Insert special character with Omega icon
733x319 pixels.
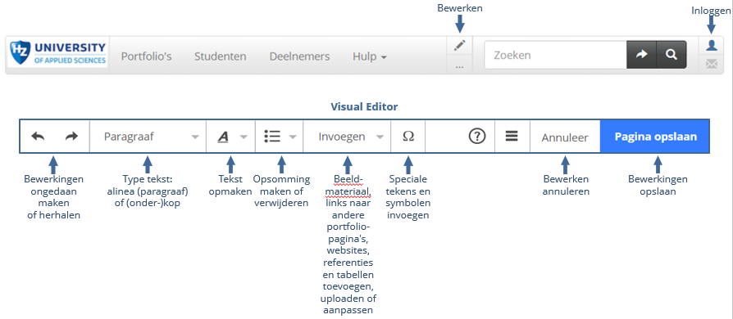(408, 136)
